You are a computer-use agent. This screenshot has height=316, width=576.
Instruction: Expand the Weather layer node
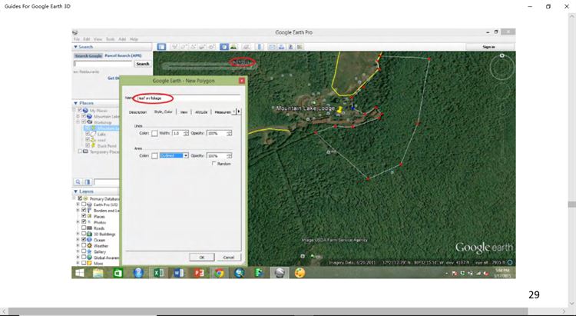click(78, 246)
